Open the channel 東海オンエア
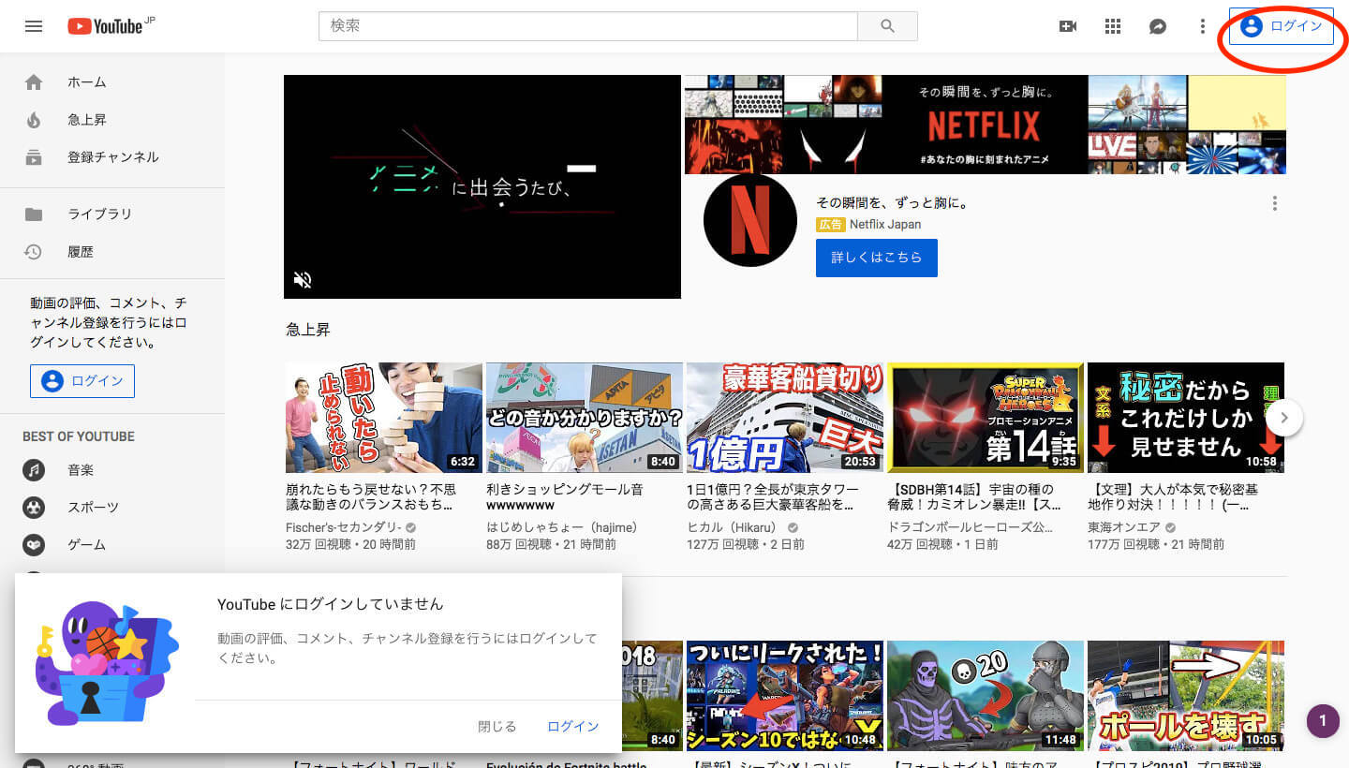1349x768 pixels. click(1124, 527)
